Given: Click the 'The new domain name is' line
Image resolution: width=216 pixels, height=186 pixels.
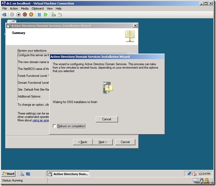Looking at the screenshot, I should 33,62.
